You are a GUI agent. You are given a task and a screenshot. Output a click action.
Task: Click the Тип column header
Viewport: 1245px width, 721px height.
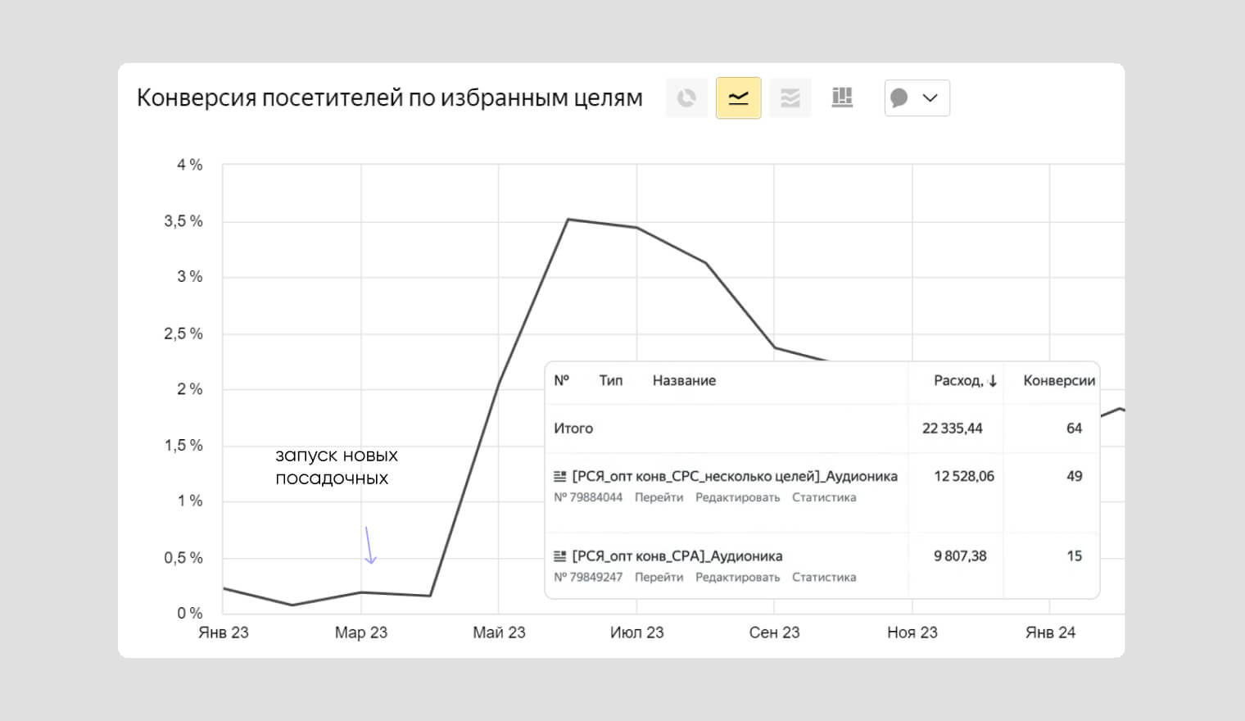click(610, 381)
